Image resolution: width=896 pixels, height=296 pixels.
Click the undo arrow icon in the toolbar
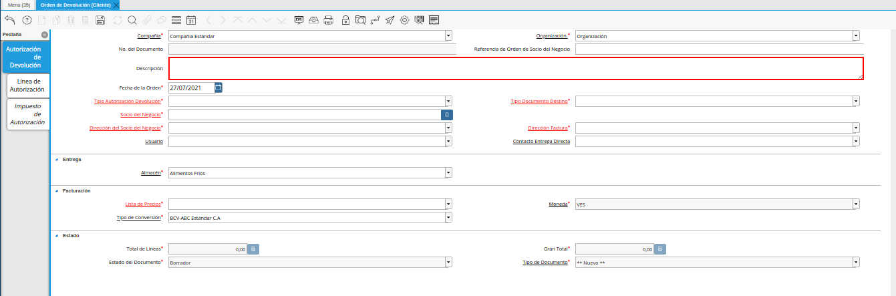pyautogui.click(x=9, y=20)
